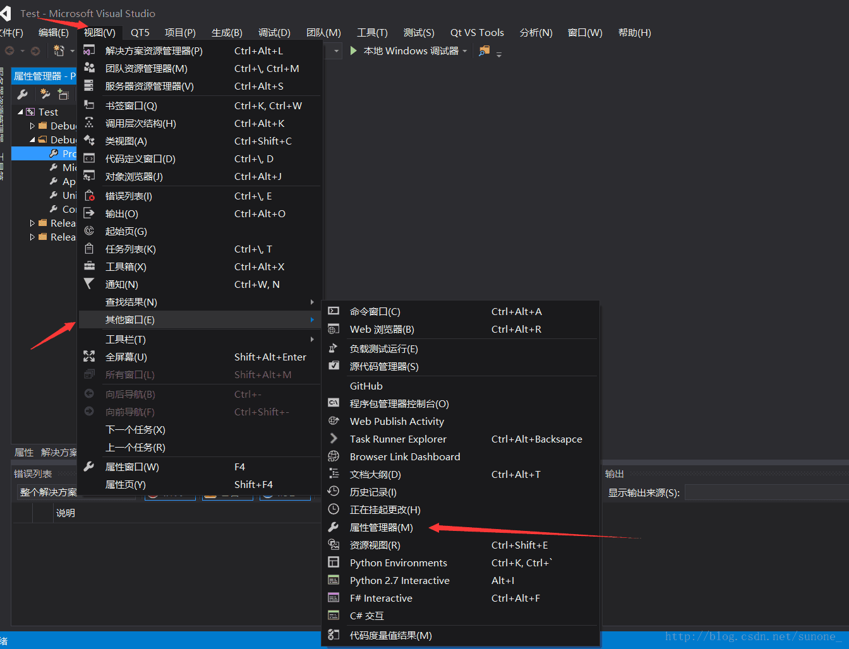The width and height of the screenshot is (849, 649).
Task: Open the show output from (显示输出来源) combo box
Action: [x=766, y=492]
